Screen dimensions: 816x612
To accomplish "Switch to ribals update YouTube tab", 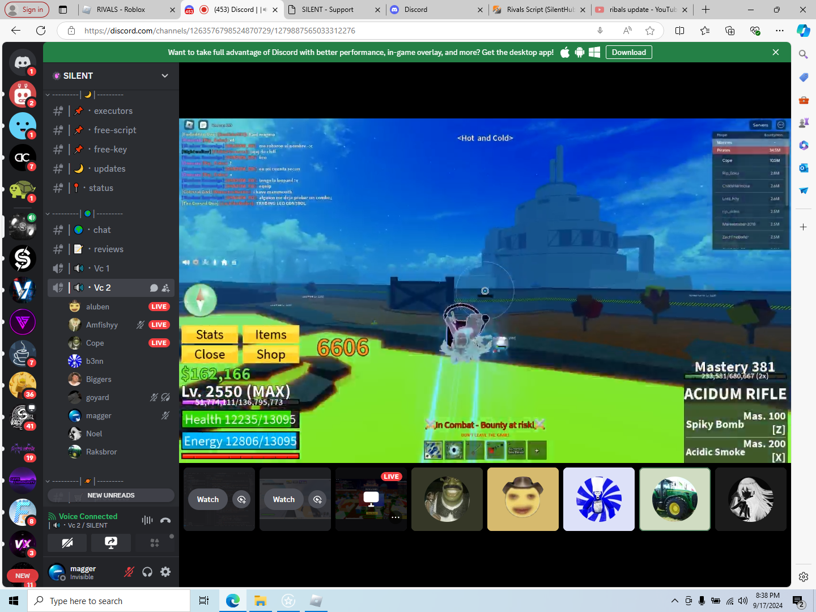I will [x=641, y=10].
